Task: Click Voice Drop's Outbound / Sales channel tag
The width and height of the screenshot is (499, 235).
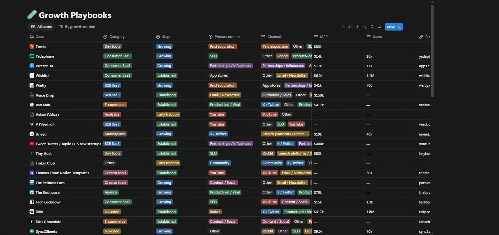Action: point(277,95)
